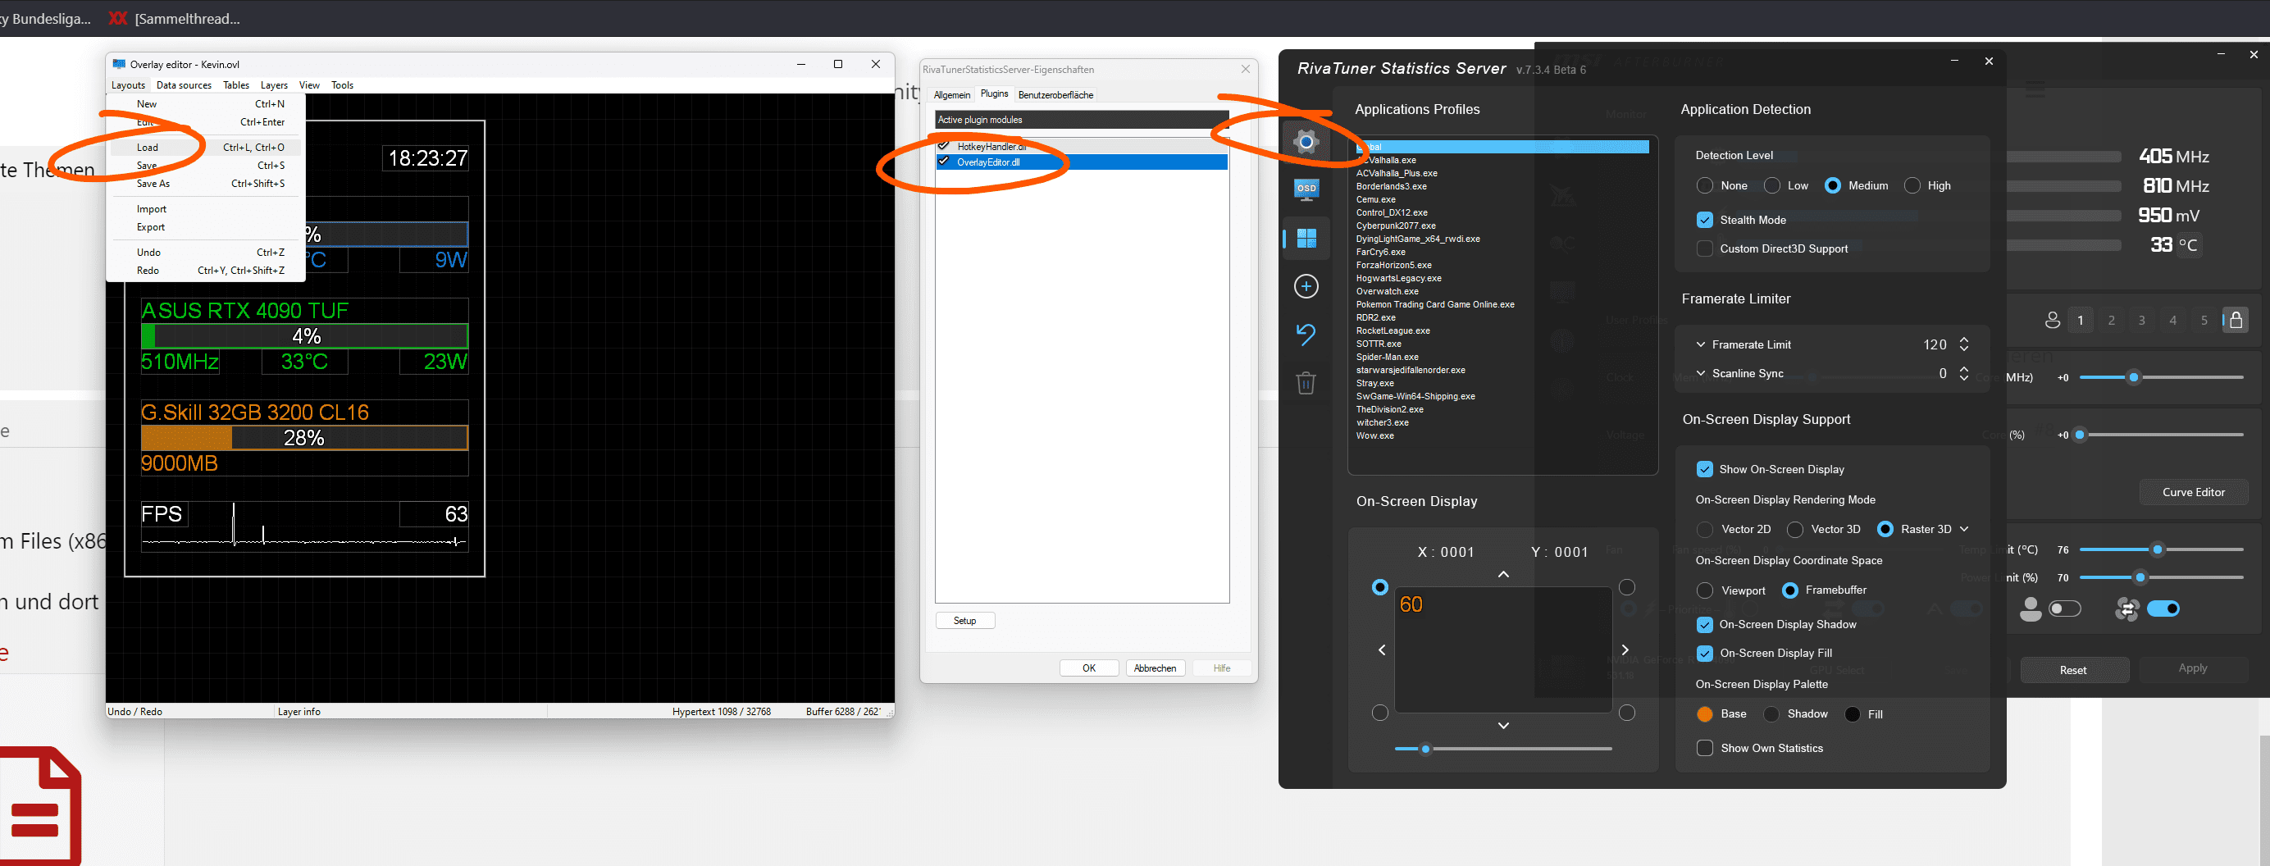Switch to the Allgemein tab

pyautogui.click(x=951, y=95)
